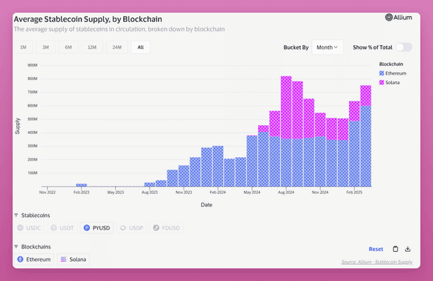Switch to the 1M time range
Viewport: 433px width, 281px height.
[23, 47]
